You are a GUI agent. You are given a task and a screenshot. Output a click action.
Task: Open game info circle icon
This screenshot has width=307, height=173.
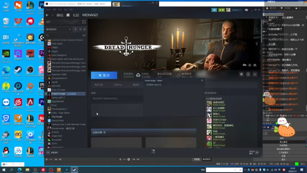click(x=248, y=74)
